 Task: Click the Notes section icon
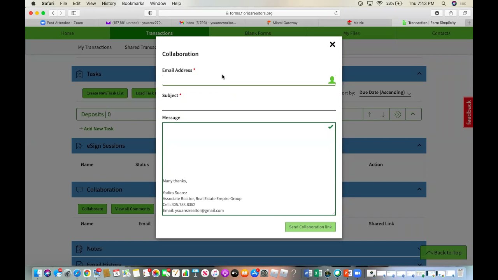(x=79, y=248)
